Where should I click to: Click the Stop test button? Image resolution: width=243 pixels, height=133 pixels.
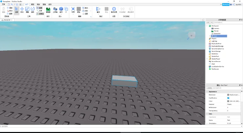point(106,10)
